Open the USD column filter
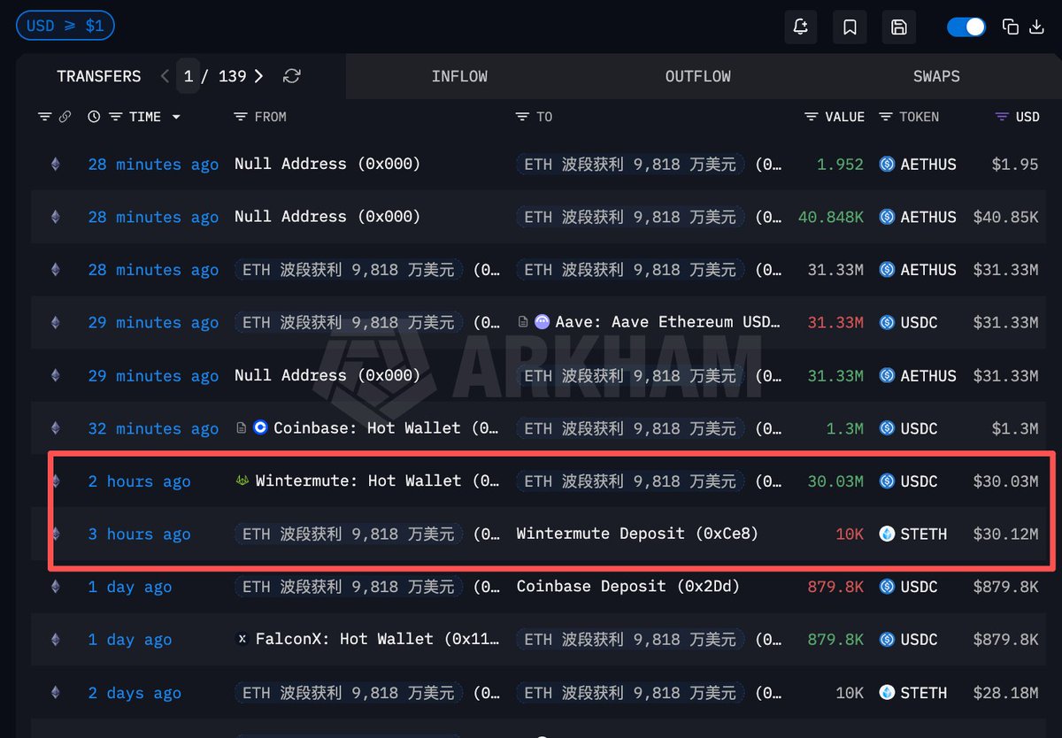Viewport: 1062px width, 738px height. [1002, 117]
